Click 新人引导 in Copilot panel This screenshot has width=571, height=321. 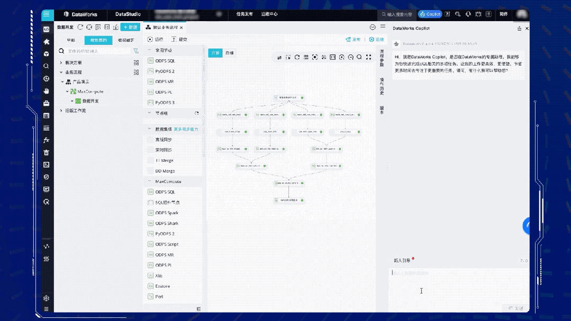402,260
